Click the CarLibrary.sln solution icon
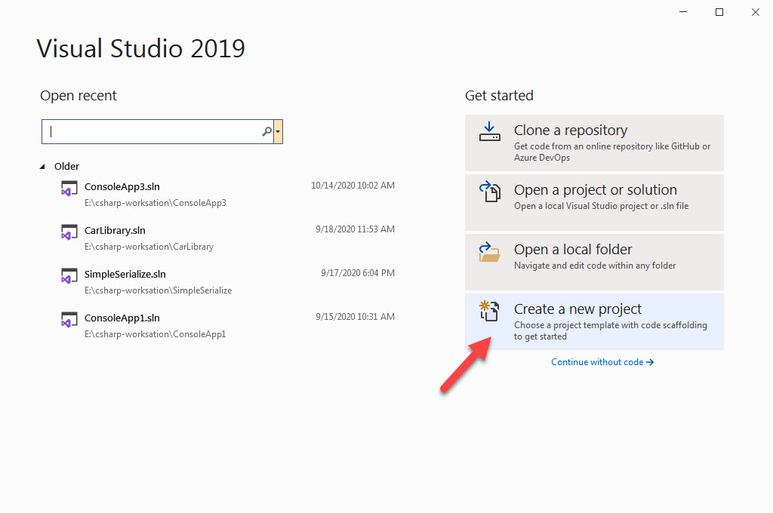Image resolution: width=773 pixels, height=513 pixels. pos(69,232)
